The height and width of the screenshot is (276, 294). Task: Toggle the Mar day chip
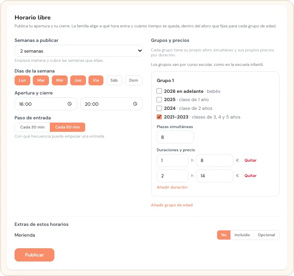pyautogui.click(x=41, y=80)
